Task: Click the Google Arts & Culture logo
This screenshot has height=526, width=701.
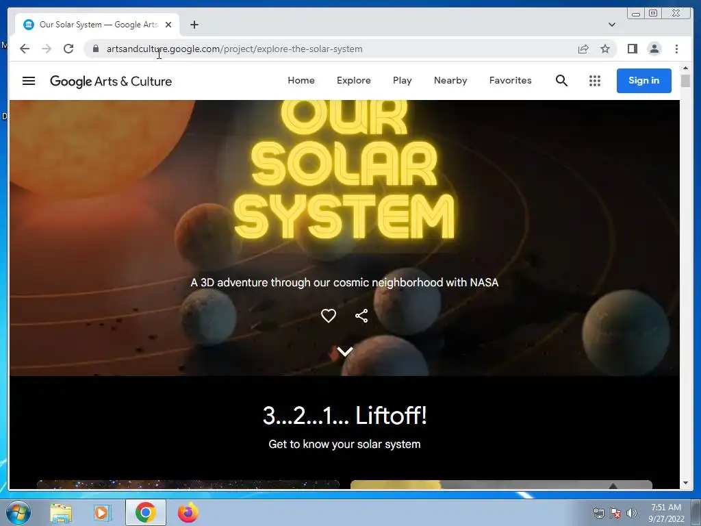Action: click(x=111, y=81)
